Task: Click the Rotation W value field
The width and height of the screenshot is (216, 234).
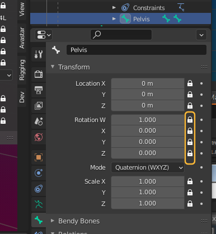Action: (148, 120)
